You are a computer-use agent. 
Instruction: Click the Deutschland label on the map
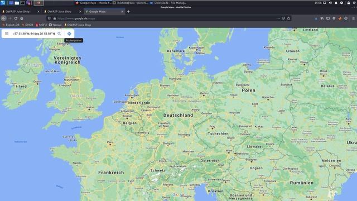178,116
